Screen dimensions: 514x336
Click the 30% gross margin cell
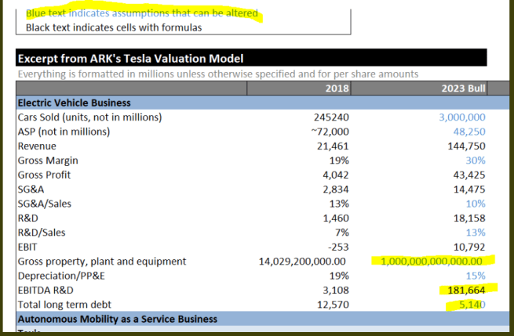click(x=476, y=161)
